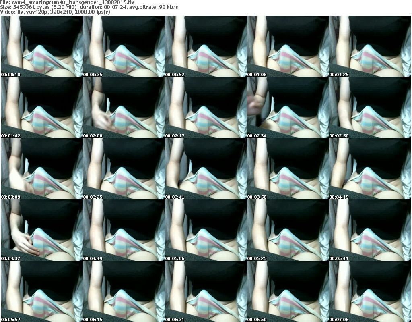Open the frame at 00:02:17
The width and height of the screenshot is (412, 322).
(x=206, y=108)
